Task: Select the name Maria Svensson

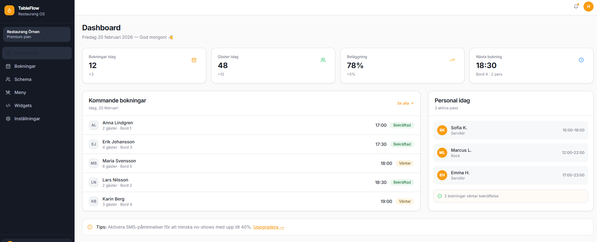Action: 119,161
